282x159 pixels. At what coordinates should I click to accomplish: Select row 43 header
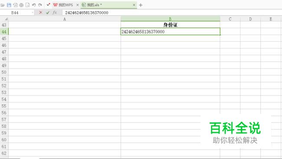(4, 25)
